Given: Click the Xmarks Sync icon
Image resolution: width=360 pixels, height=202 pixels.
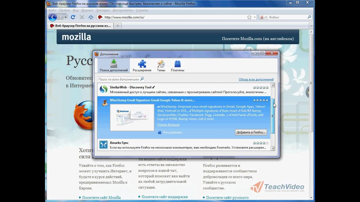Looking at the screenshot, I should [103, 145].
